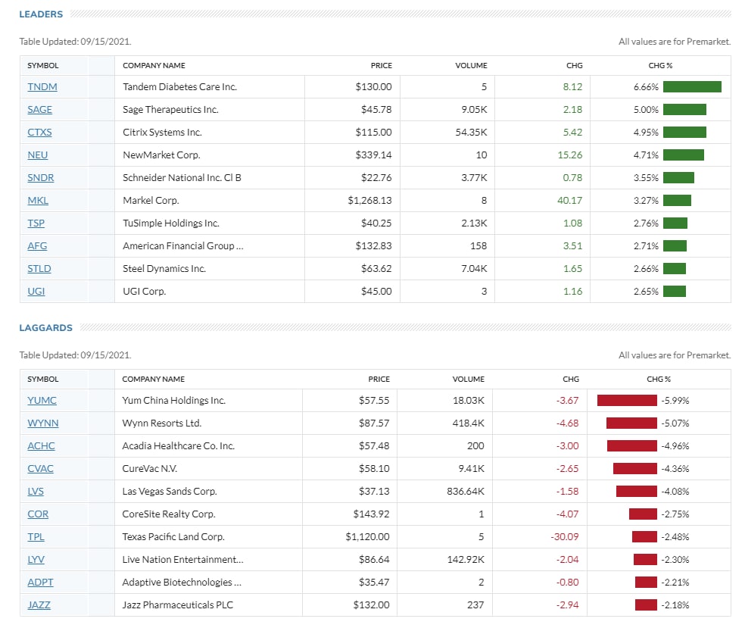Click the Steel Dynamics Inc. company name
The height and width of the screenshot is (628, 745).
click(164, 269)
